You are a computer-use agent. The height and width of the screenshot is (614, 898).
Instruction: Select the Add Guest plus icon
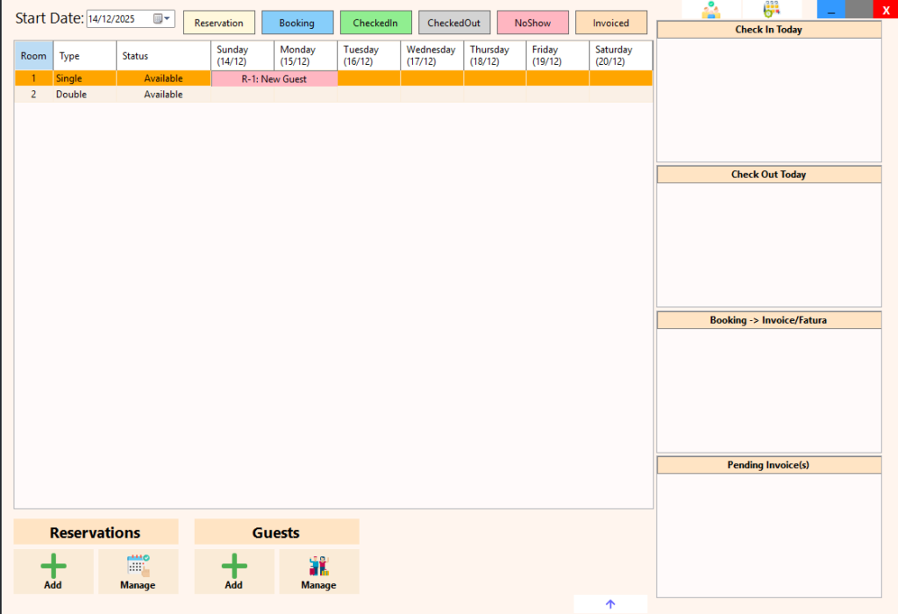point(233,565)
